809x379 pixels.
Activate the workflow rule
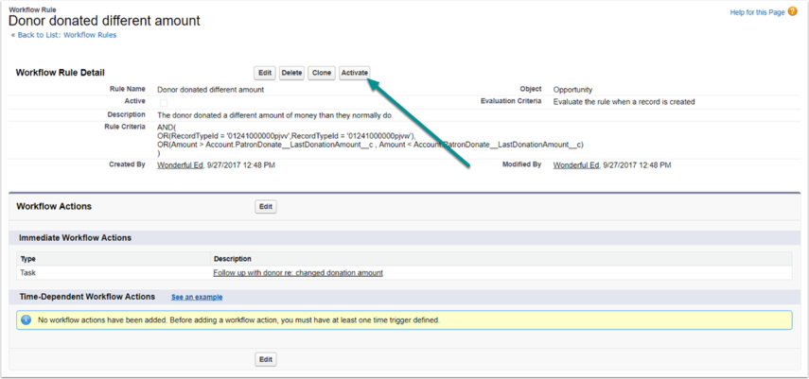point(355,73)
